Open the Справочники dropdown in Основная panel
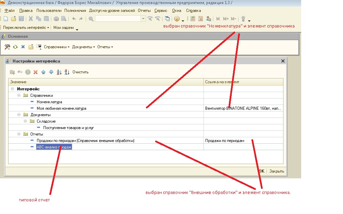The height and width of the screenshot is (214, 343). click(x=56, y=47)
